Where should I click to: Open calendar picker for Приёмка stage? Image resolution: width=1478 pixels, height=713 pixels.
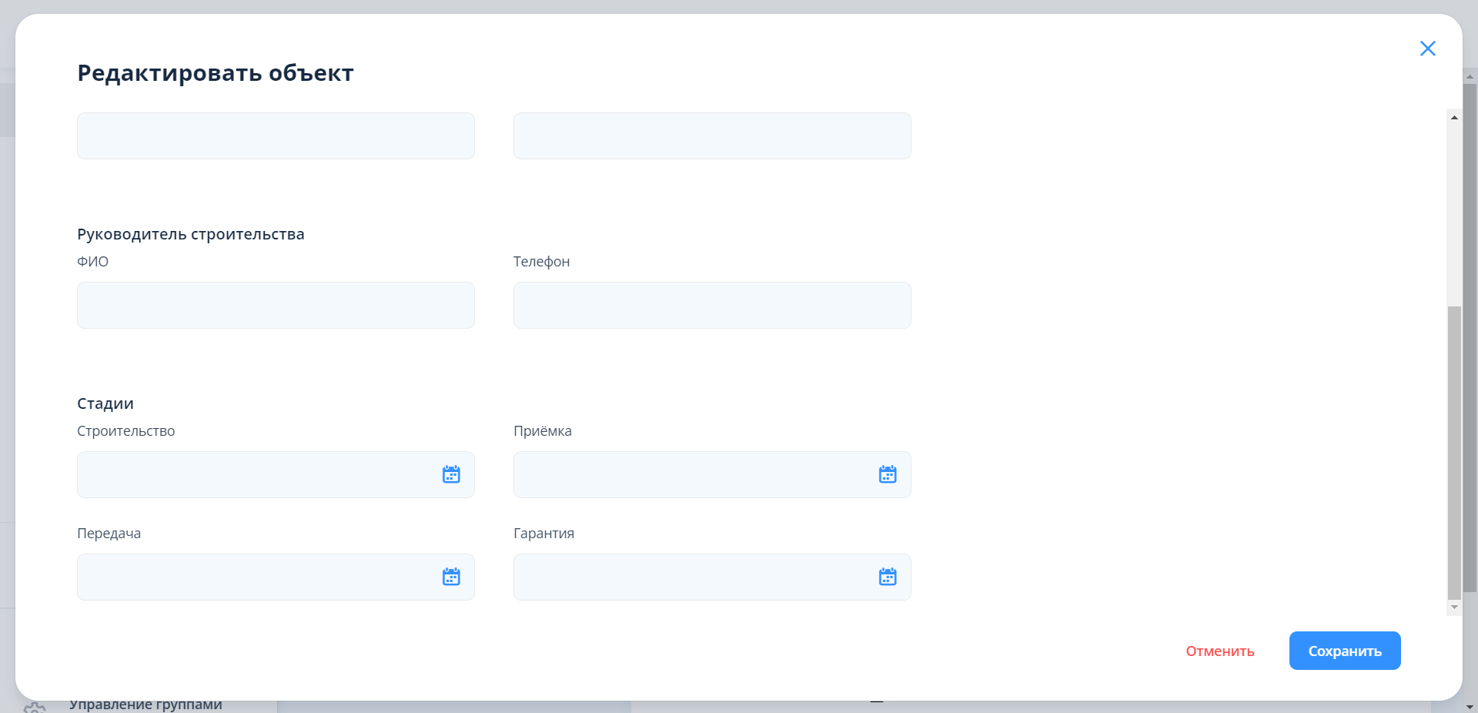[x=888, y=474]
